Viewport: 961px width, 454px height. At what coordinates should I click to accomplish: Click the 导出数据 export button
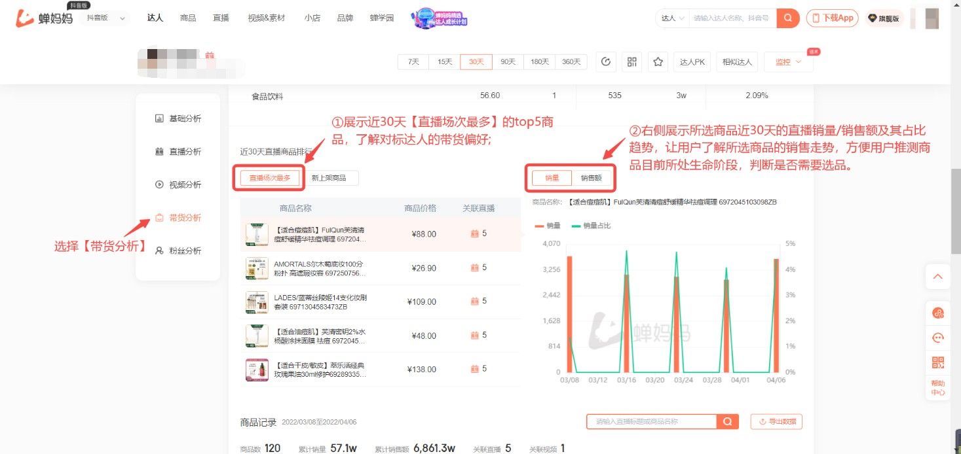[776, 421]
